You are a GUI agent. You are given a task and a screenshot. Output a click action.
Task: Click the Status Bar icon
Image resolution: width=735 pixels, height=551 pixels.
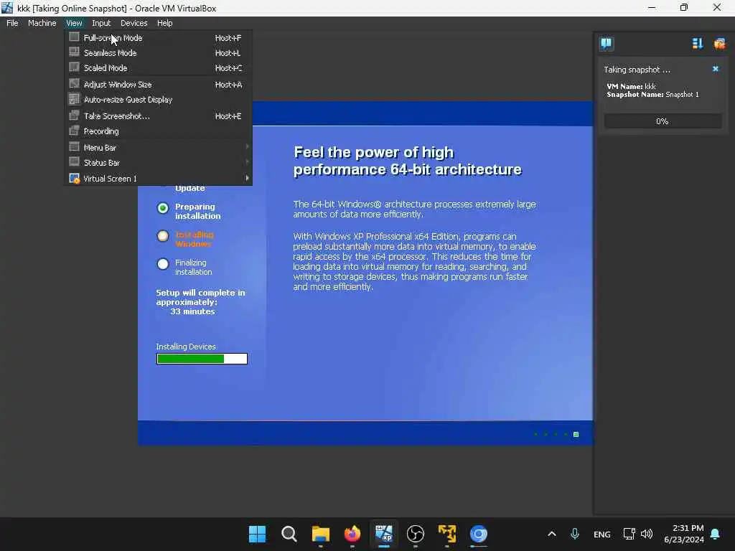(x=74, y=161)
